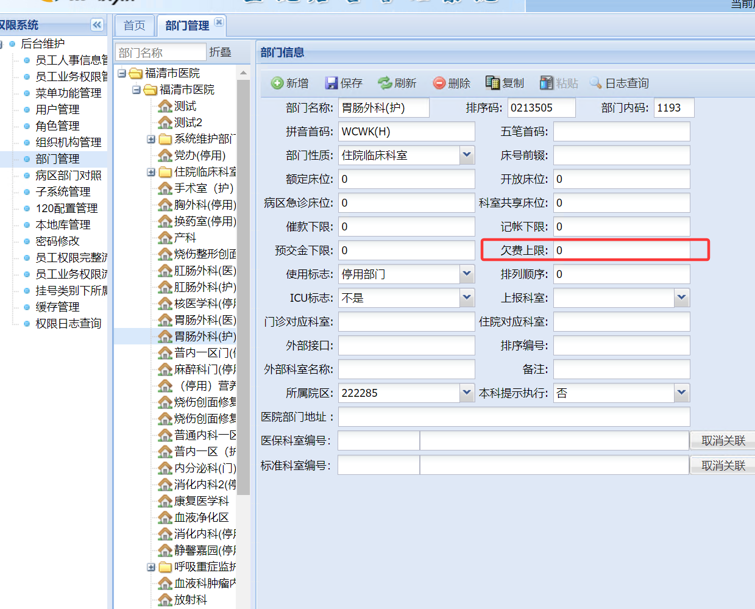The width and height of the screenshot is (755, 609).
Task: Click 取消关联 beside 标准科室编号
Action: coord(723,465)
